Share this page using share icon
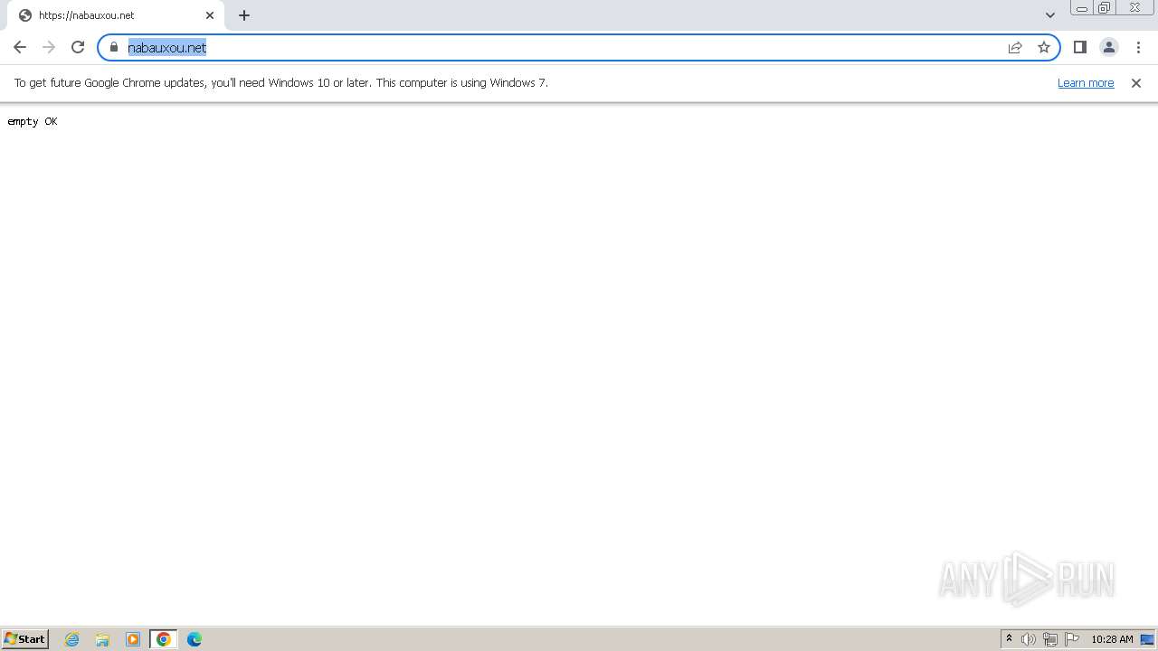 [1015, 47]
